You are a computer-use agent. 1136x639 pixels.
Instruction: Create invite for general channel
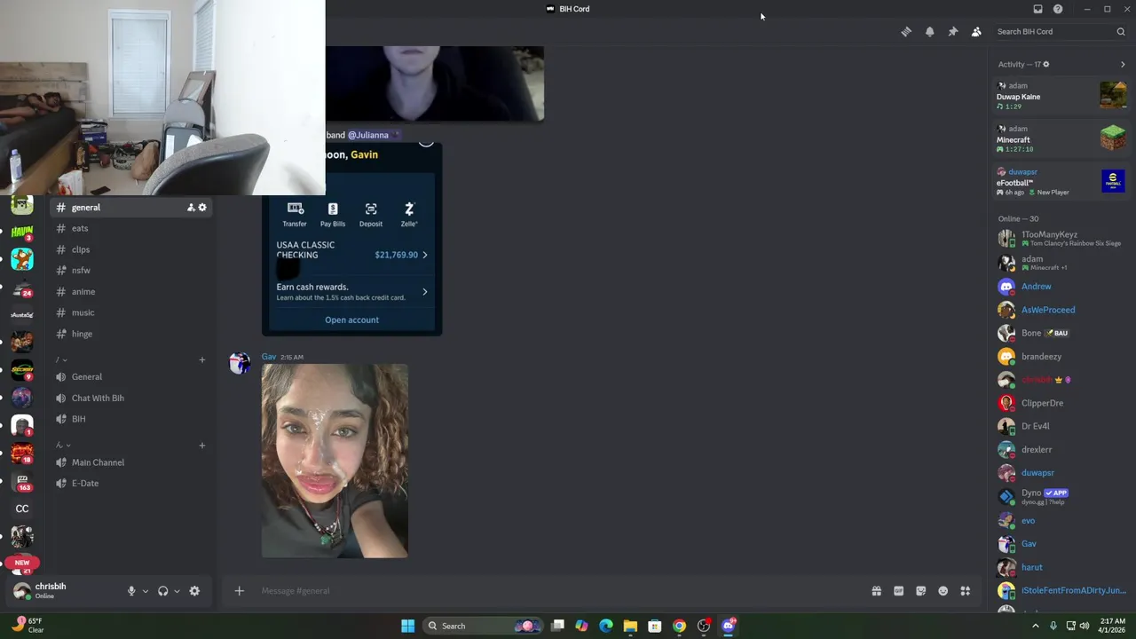190,208
